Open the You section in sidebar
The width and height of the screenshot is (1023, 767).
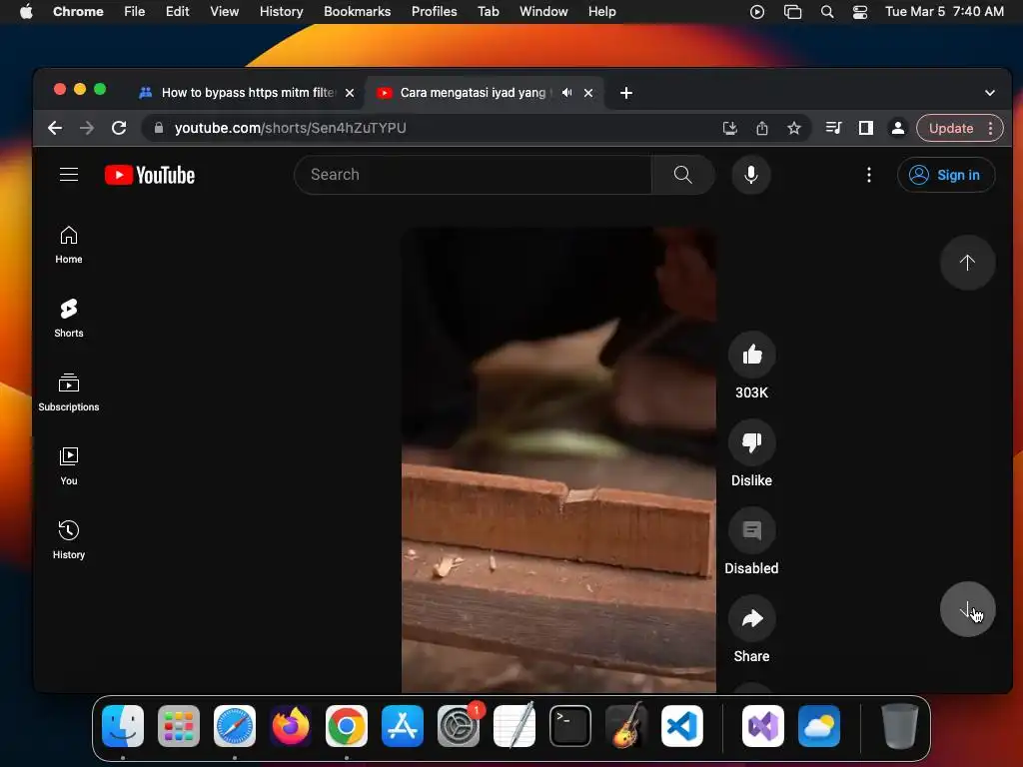[69, 465]
